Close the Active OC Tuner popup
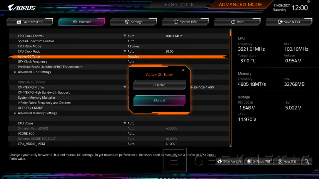319x179 pixels. coord(183,70)
